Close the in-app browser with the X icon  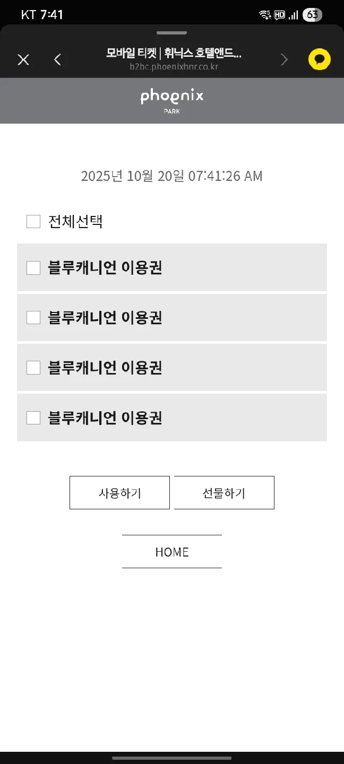(x=23, y=59)
